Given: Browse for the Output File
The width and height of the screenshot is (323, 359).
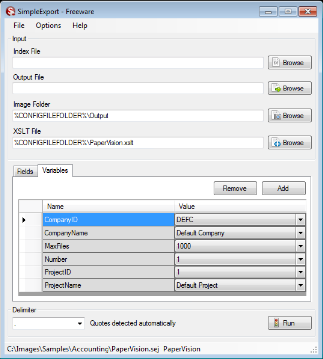Looking at the screenshot, I should point(290,88).
